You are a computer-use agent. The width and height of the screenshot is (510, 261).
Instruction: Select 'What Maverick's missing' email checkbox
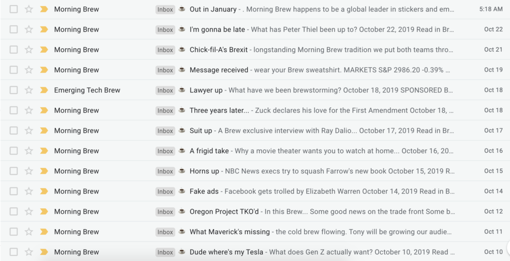(x=13, y=232)
